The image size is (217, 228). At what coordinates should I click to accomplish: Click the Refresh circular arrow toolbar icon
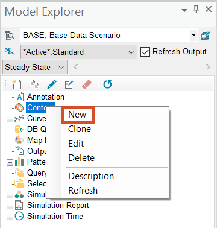[107, 84]
